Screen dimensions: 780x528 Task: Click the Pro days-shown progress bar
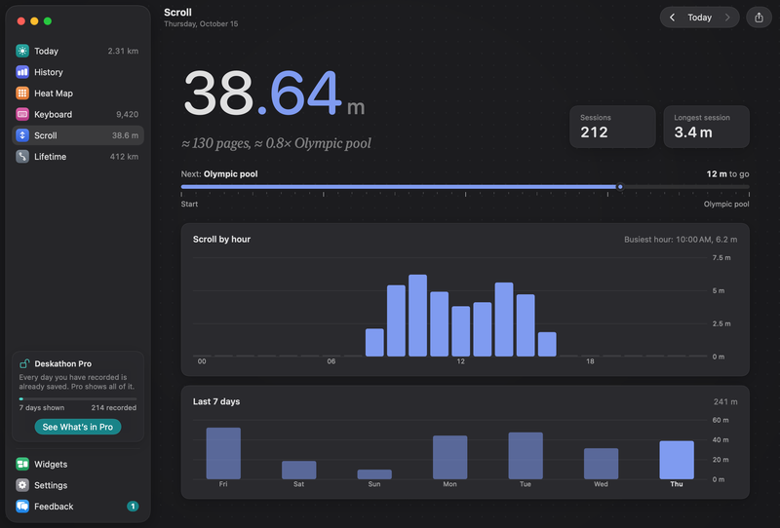point(78,398)
